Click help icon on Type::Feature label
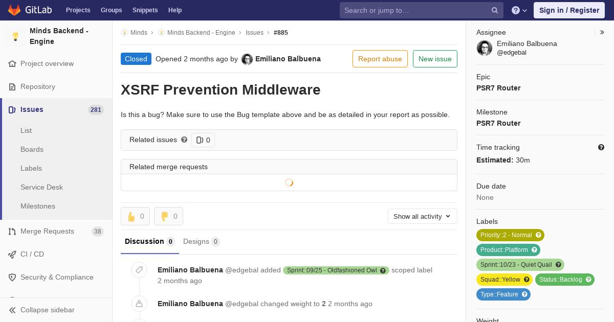Screen dimensions: 614x322 point(524,294)
